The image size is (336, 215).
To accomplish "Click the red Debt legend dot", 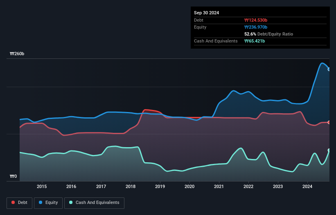I will click(13, 202).
